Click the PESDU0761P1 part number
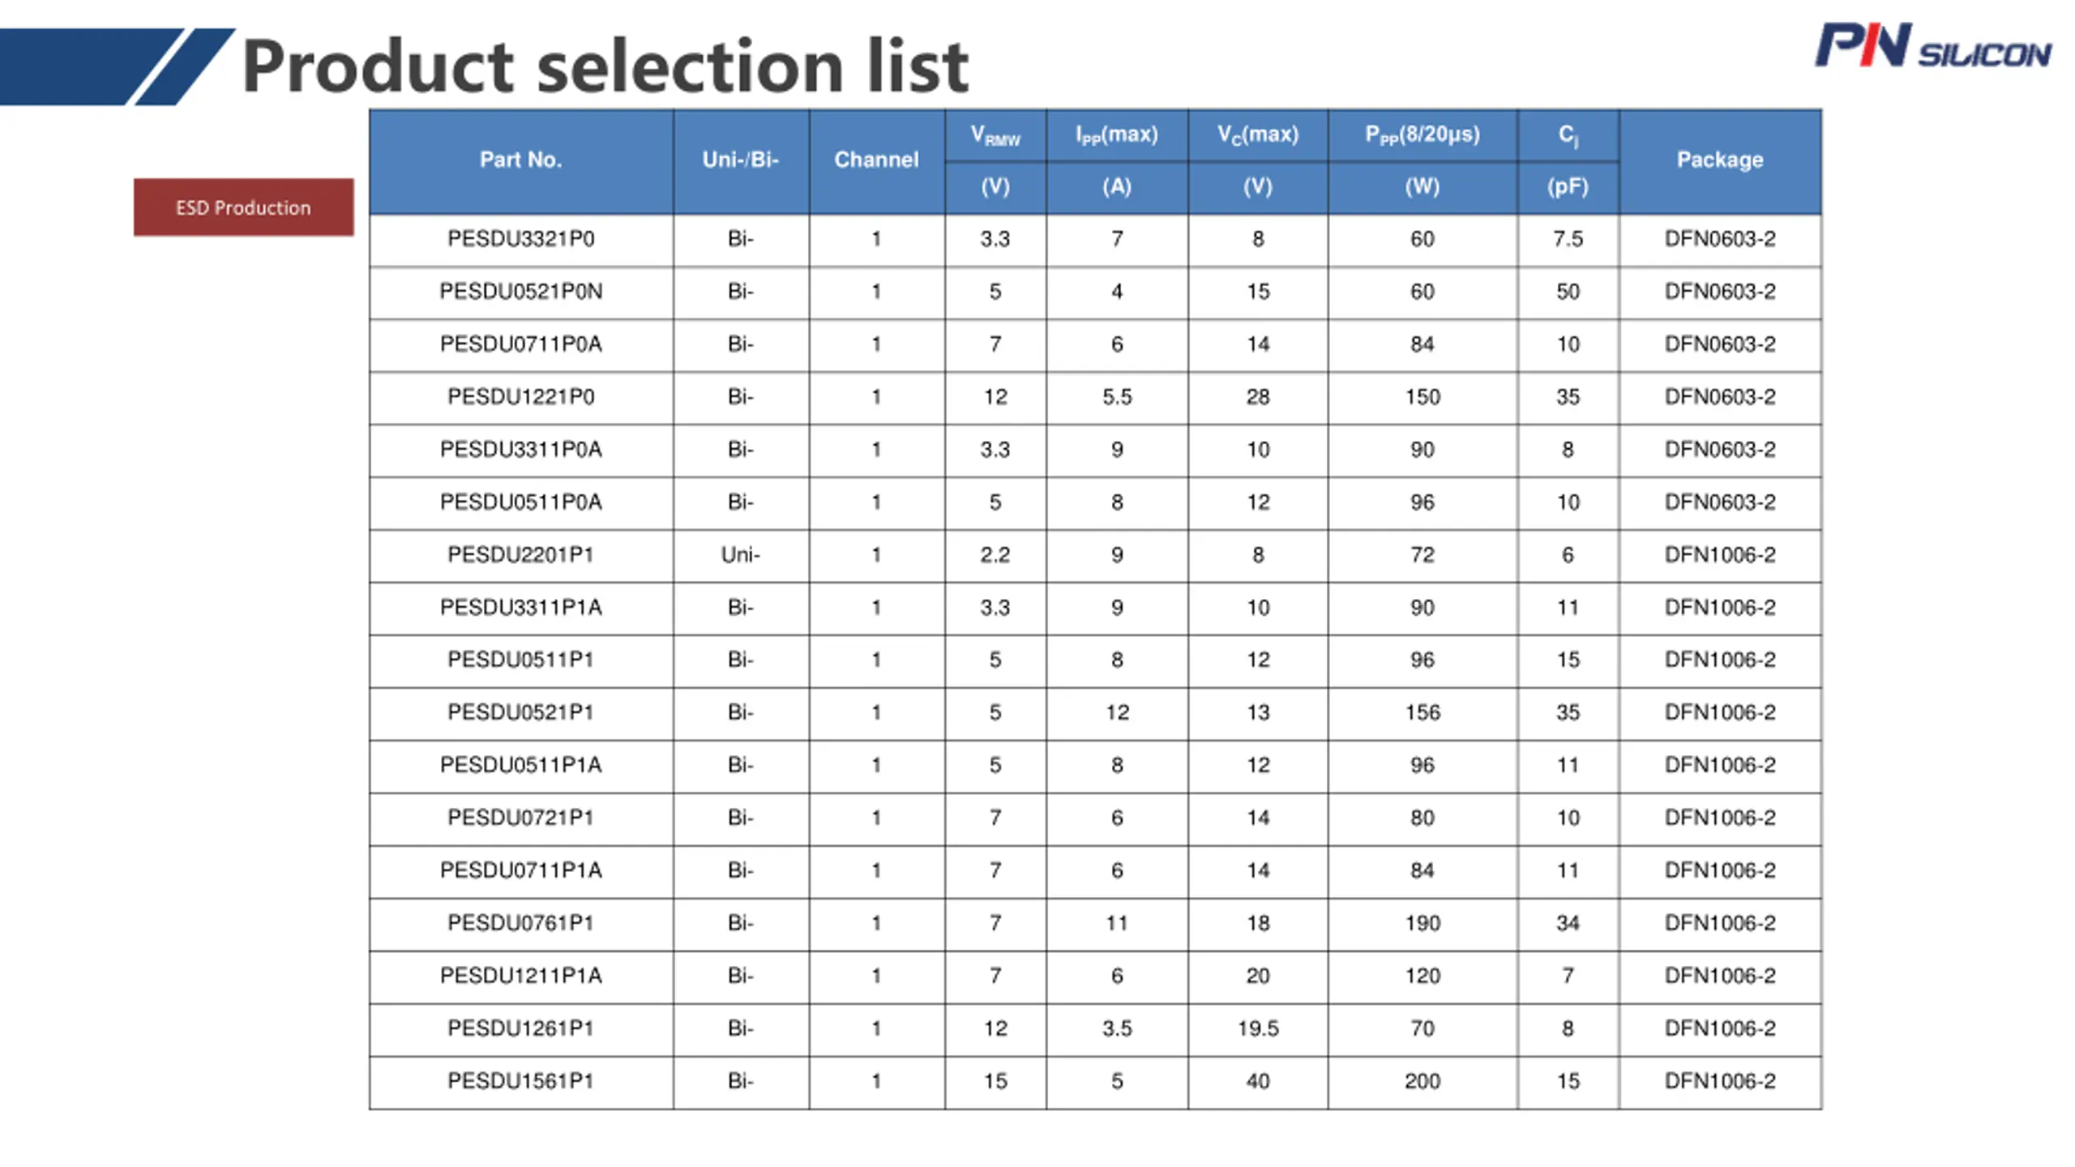This screenshot has width=2075, height=1167. coord(521,923)
